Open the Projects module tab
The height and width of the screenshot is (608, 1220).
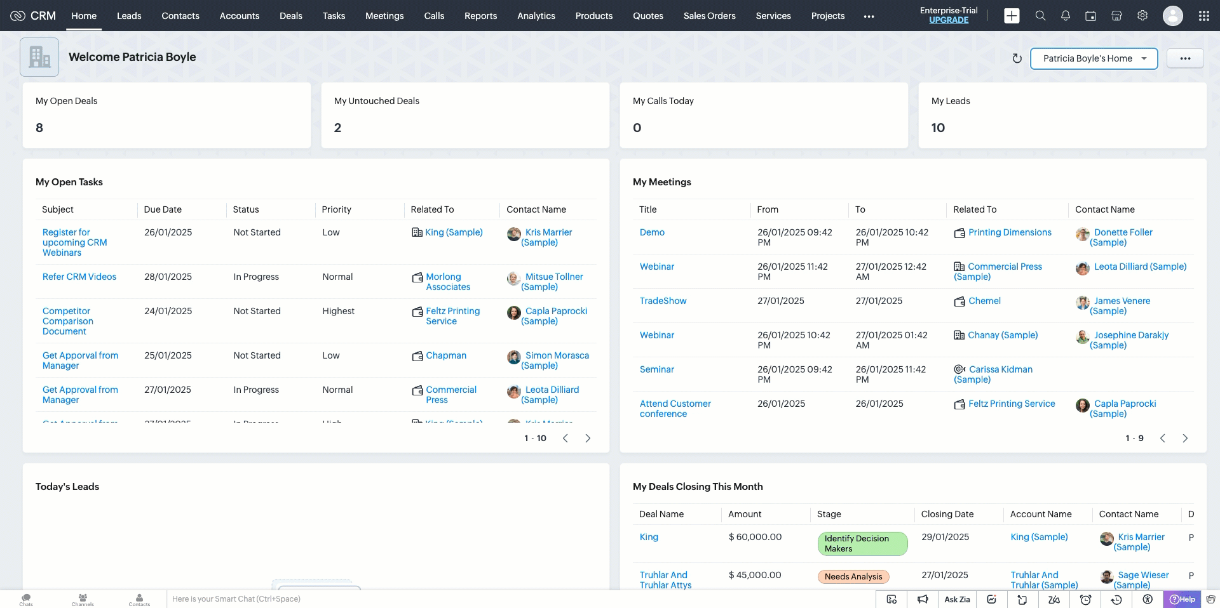(828, 16)
